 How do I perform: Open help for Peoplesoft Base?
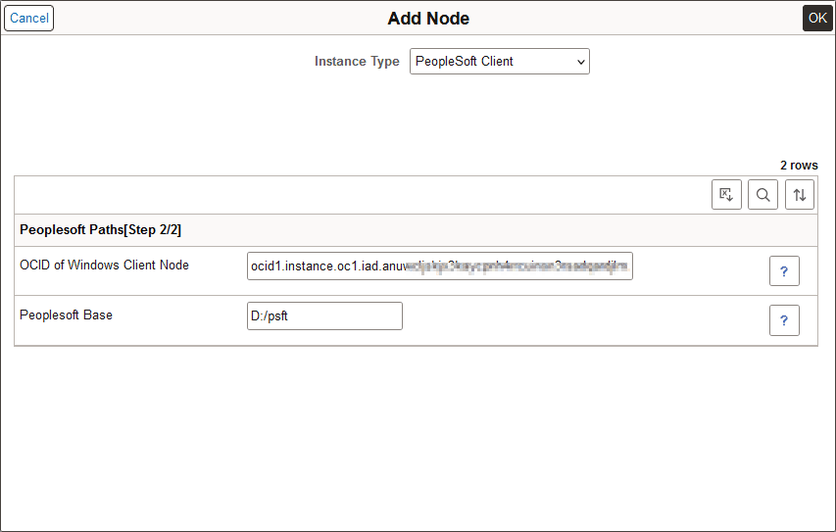click(784, 320)
